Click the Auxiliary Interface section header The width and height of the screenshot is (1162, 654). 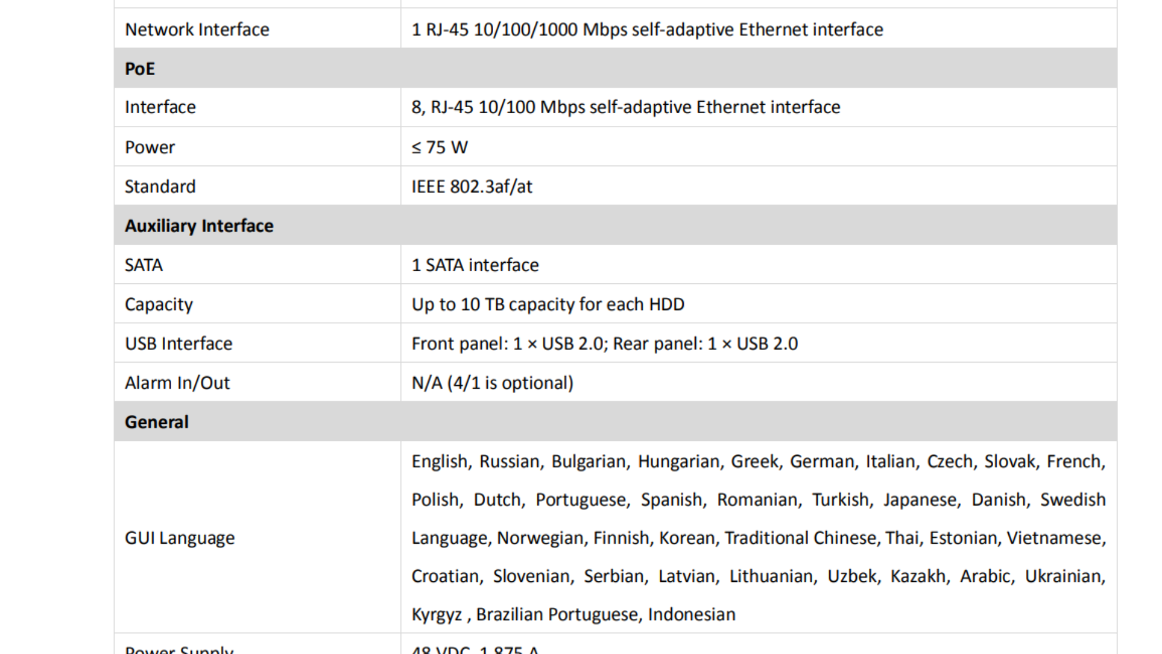(615, 225)
